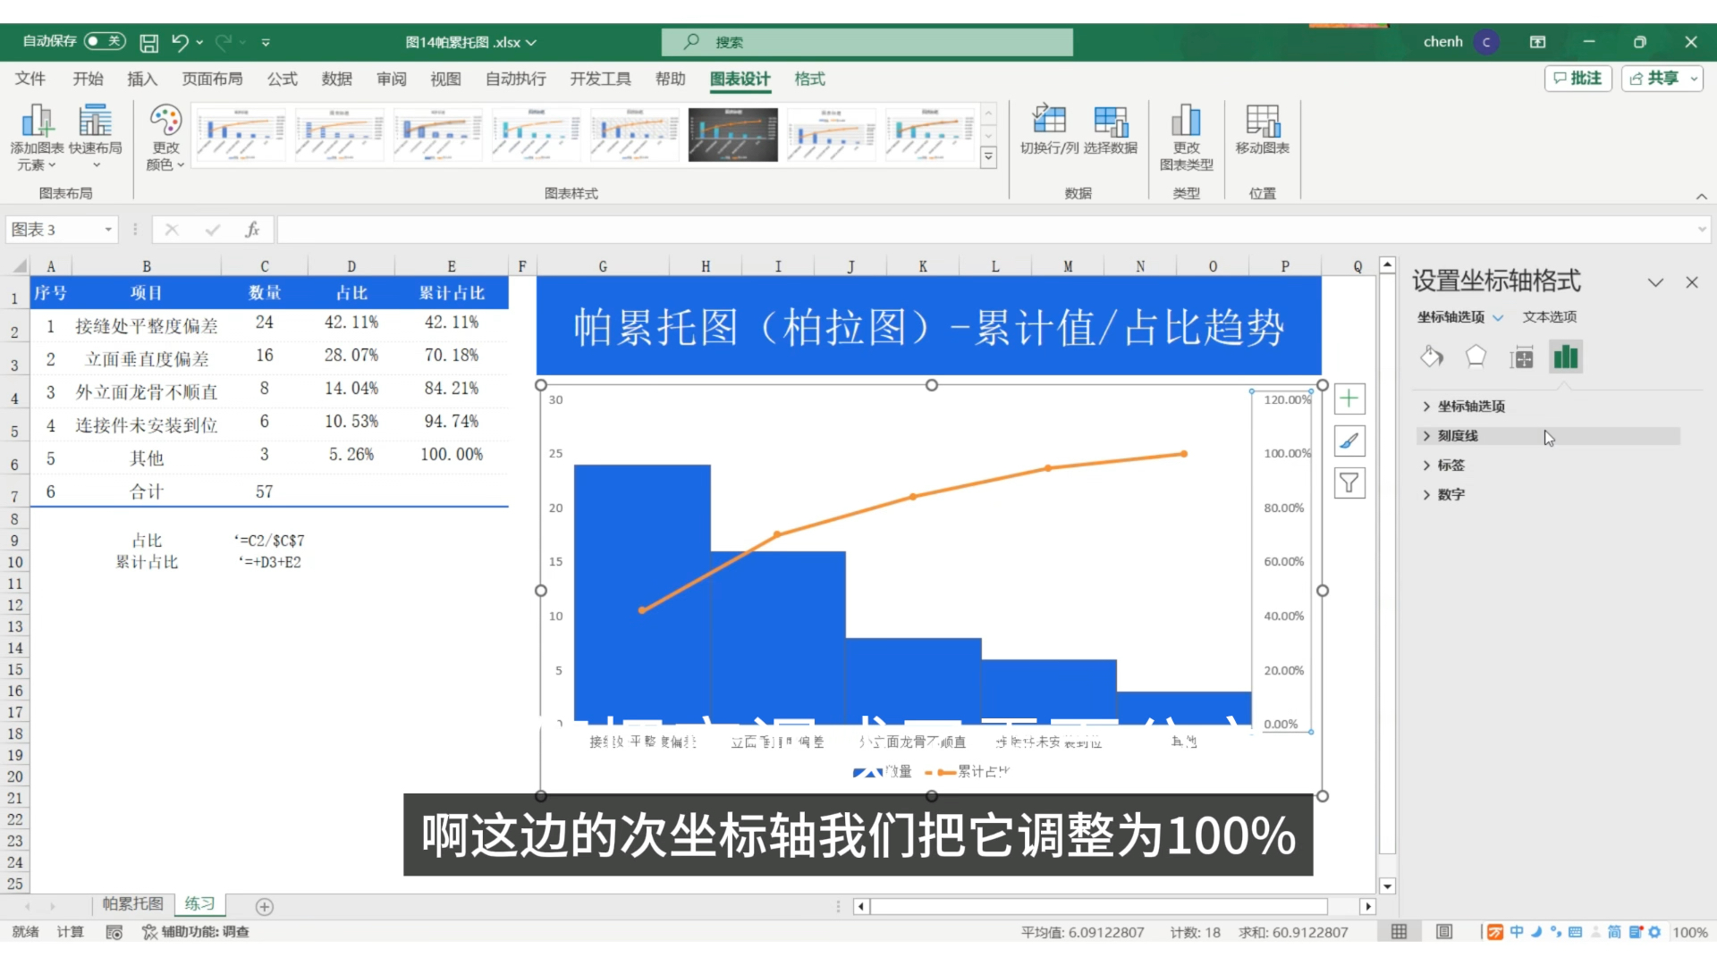Open the 共享 share dropdown arrow
This screenshot has width=1717, height=965.
click(x=1694, y=79)
